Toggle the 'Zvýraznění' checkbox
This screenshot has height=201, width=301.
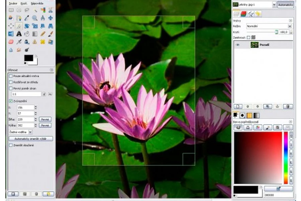coord(11,101)
